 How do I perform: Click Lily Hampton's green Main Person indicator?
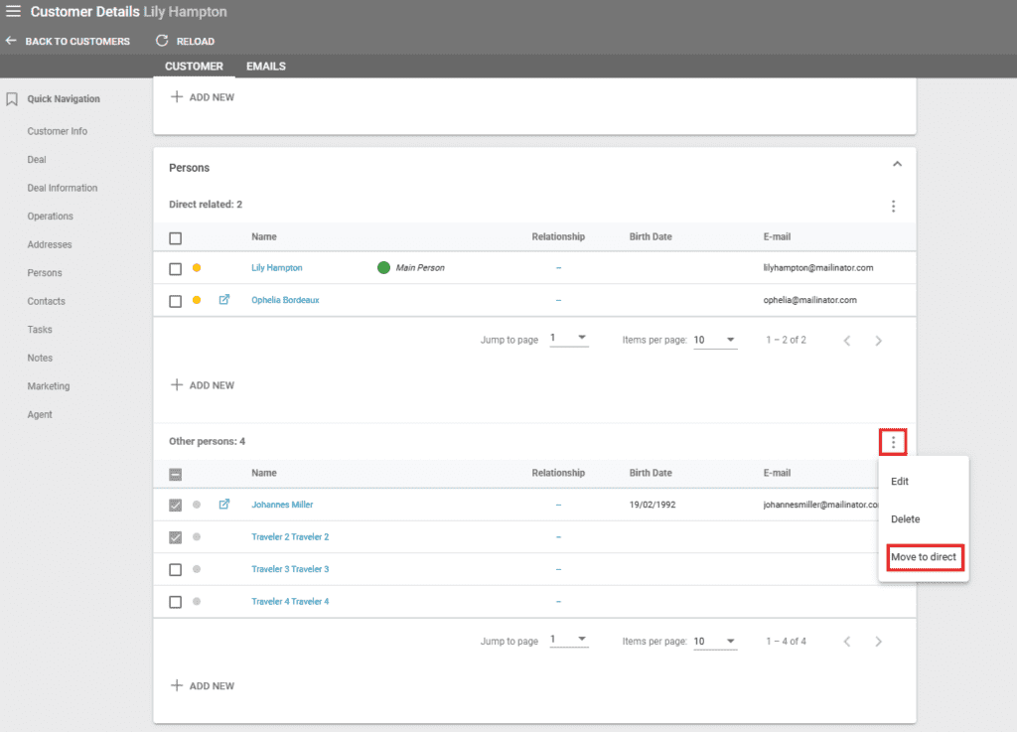coord(383,268)
